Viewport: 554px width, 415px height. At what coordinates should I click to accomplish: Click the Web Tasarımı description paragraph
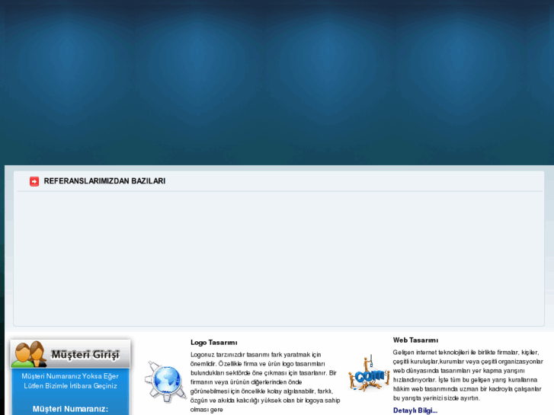pos(468,375)
